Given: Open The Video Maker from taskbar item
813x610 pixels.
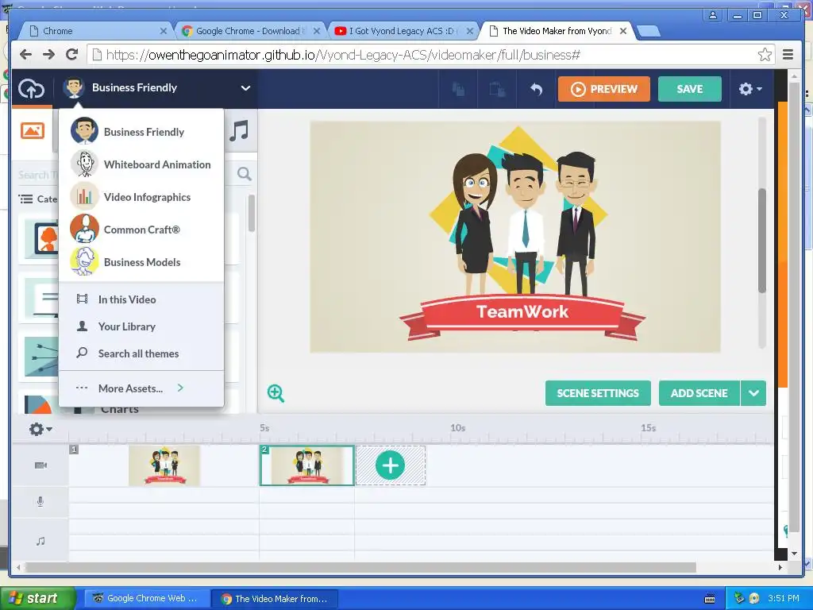Looking at the screenshot, I should point(275,599).
